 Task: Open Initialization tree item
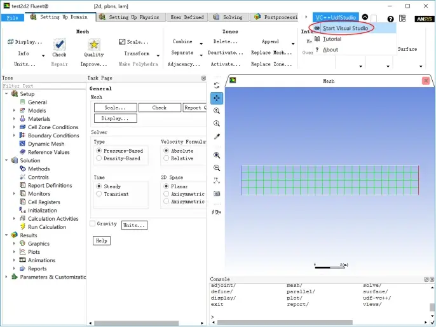click(x=42, y=211)
